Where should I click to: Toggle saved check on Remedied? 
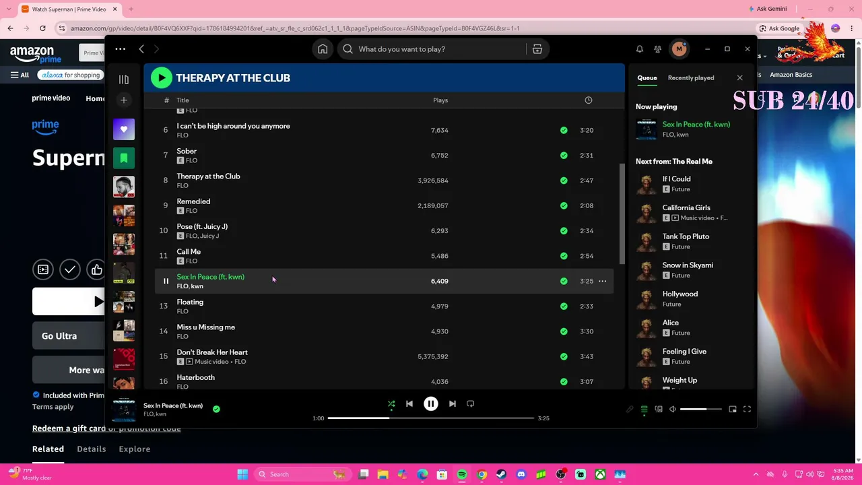pyautogui.click(x=564, y=205)
